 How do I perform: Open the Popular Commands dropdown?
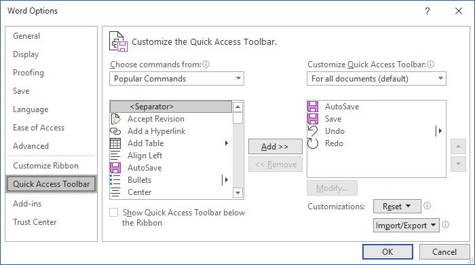click(176, 79)
